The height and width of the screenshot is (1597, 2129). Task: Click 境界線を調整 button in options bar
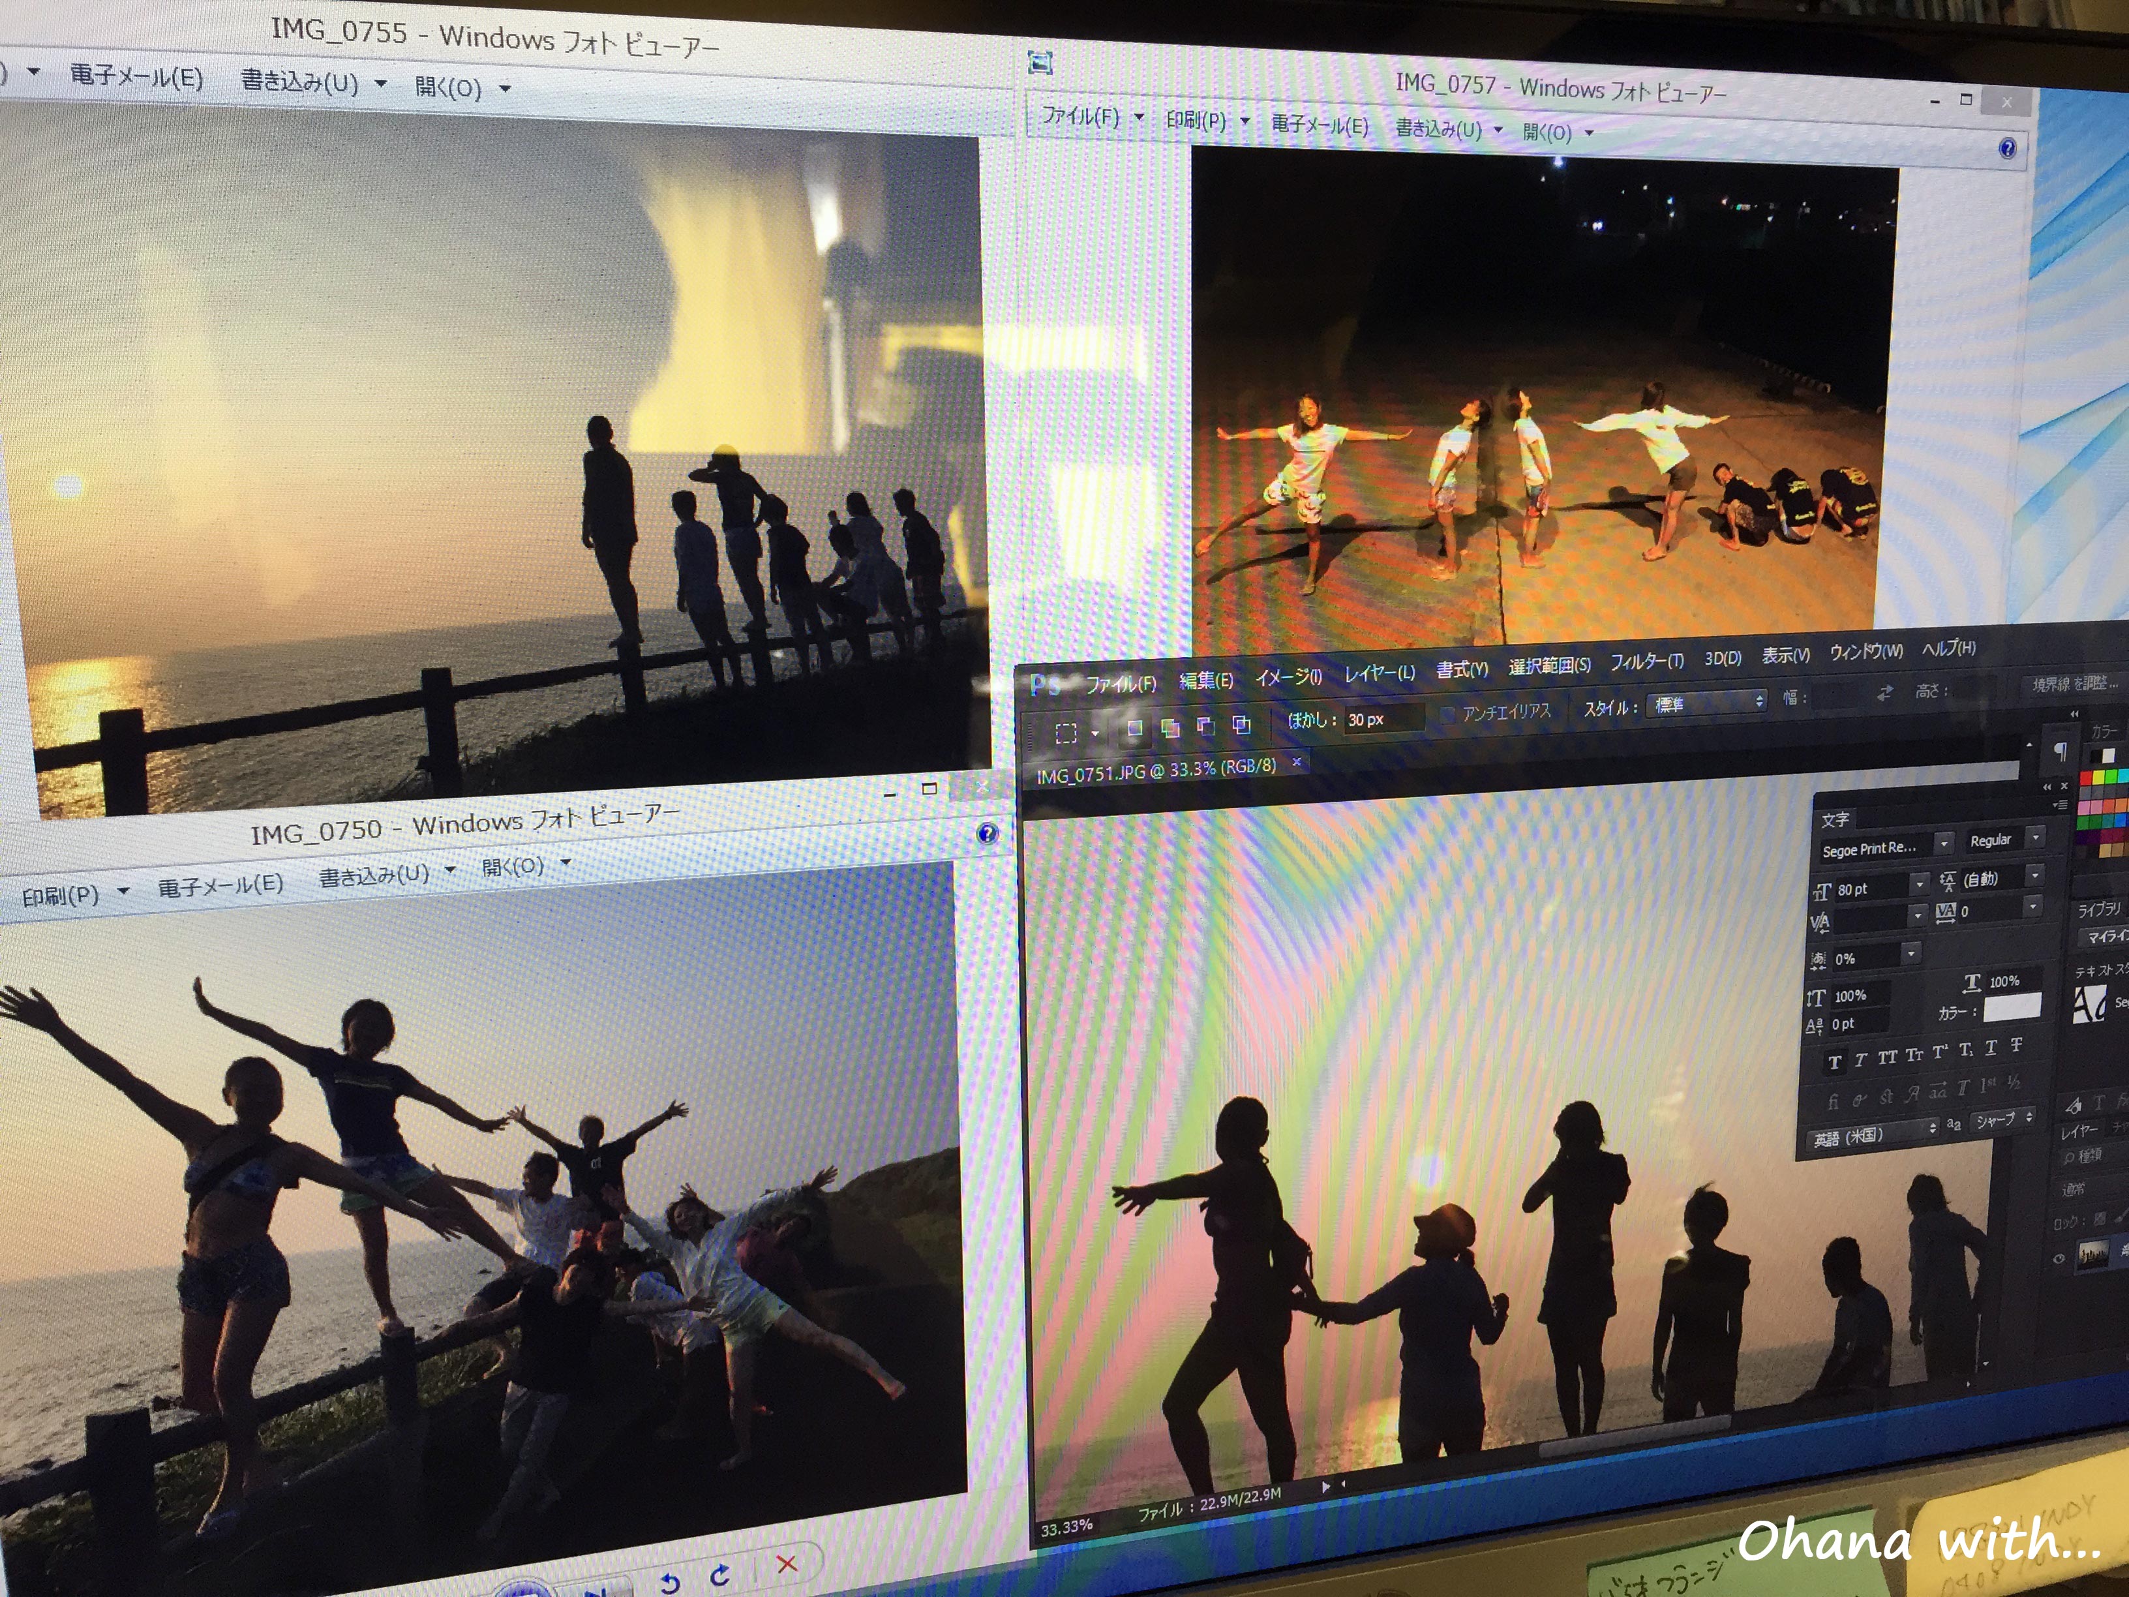2074,684
